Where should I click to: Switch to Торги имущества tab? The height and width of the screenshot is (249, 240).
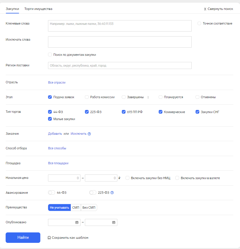point(38,9)
